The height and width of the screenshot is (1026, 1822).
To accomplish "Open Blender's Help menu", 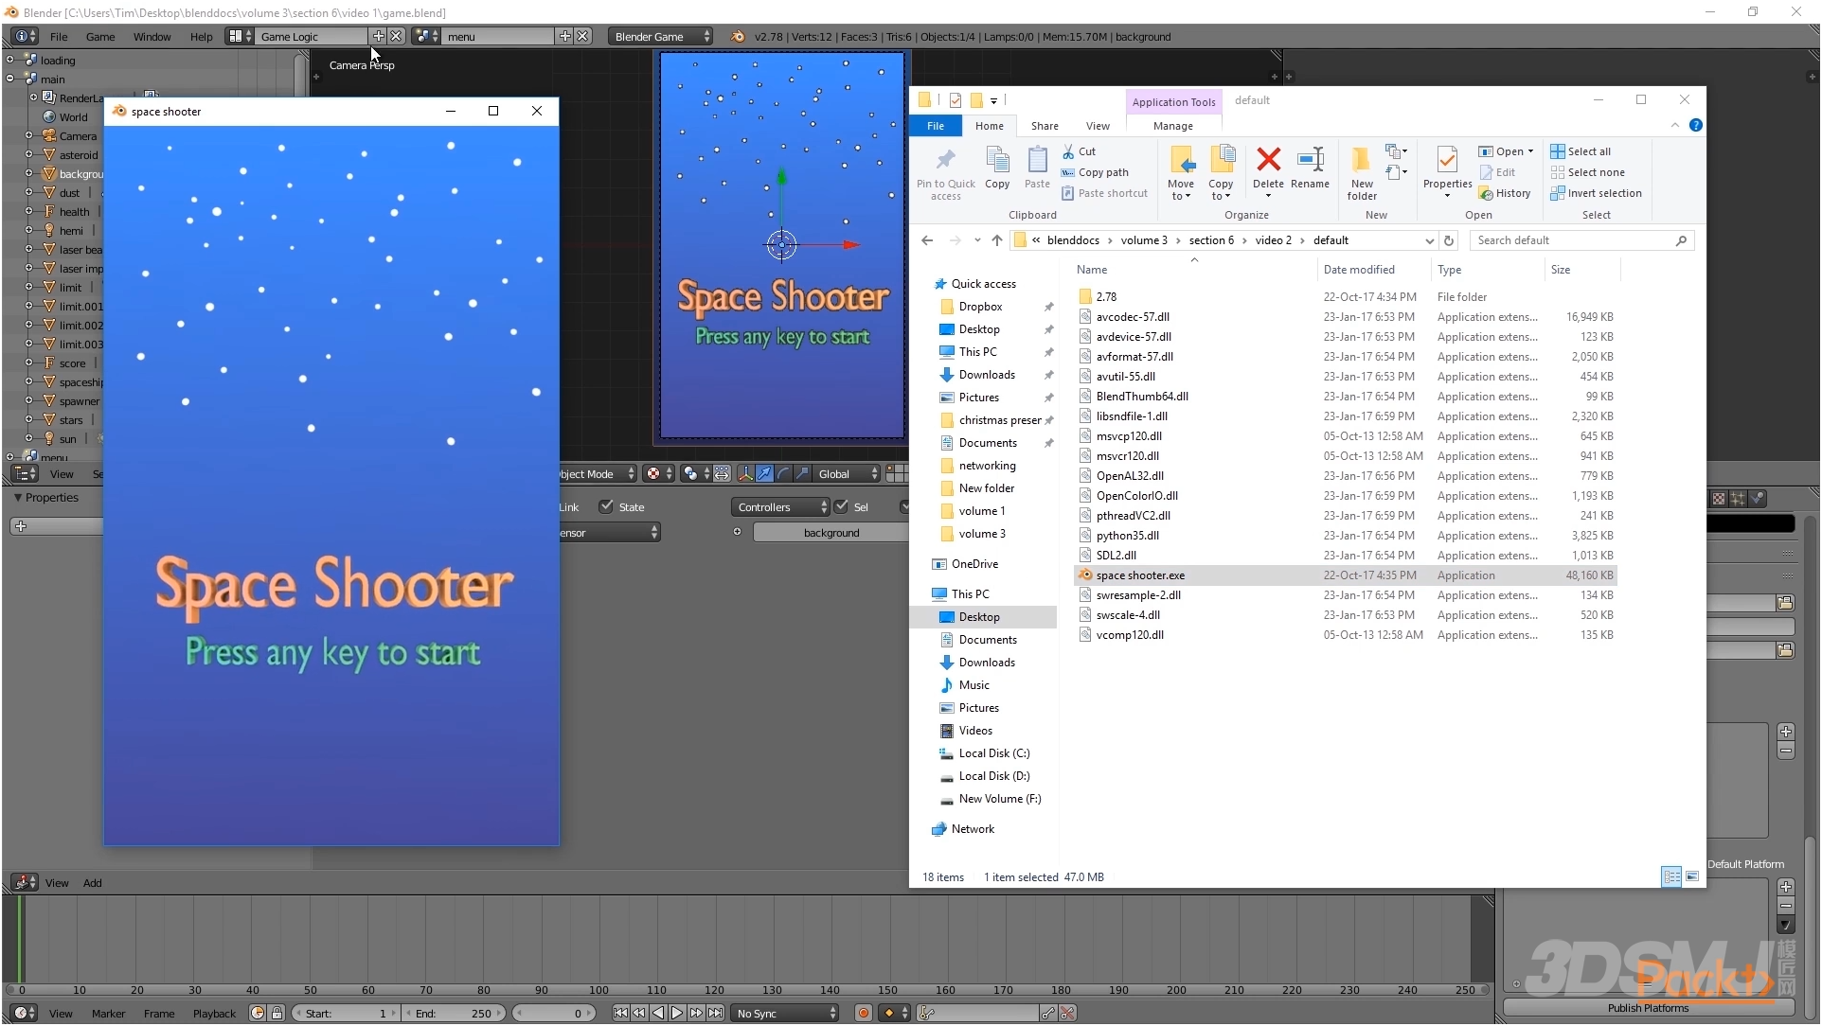I will [x=201, y=36].
